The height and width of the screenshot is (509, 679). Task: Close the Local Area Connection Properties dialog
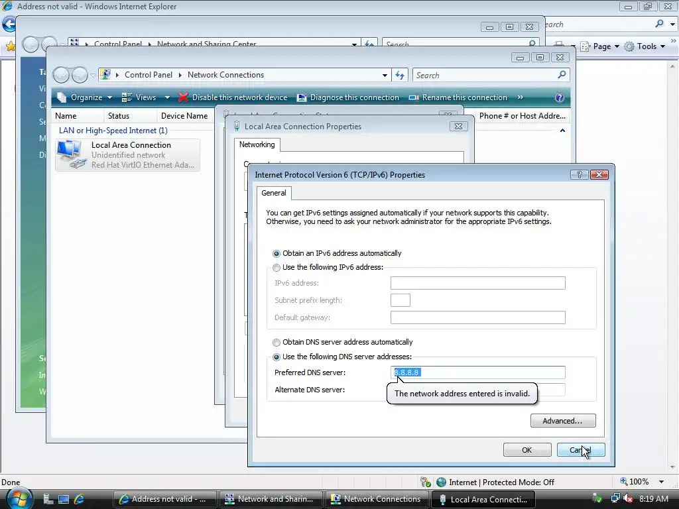[x=458, y=127]
